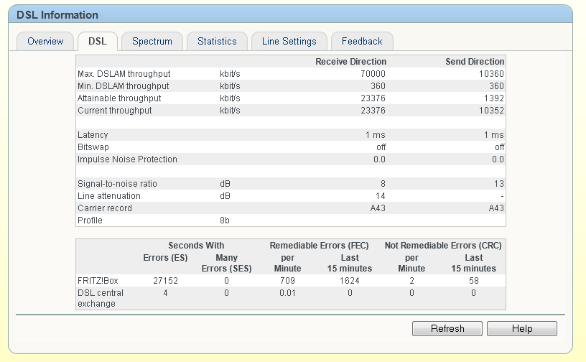Viewport: 586px width, 362px height.
Task: Click the DSL Information panel title
Action: [x=57, y=15]
